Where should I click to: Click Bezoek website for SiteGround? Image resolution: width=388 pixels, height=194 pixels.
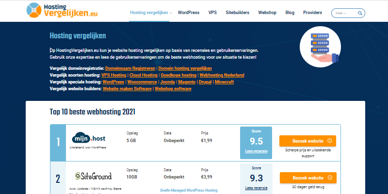308,178
